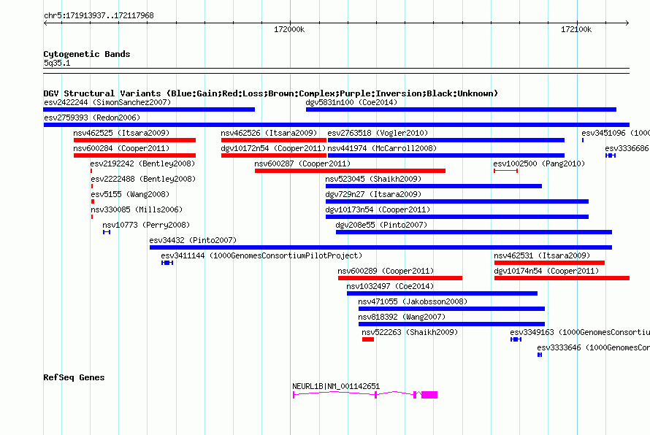Open the esv2763518 (Vogler2010) gain variant
Screen dimensions: 650x435
pyautogui.click(x=446, y=140)
